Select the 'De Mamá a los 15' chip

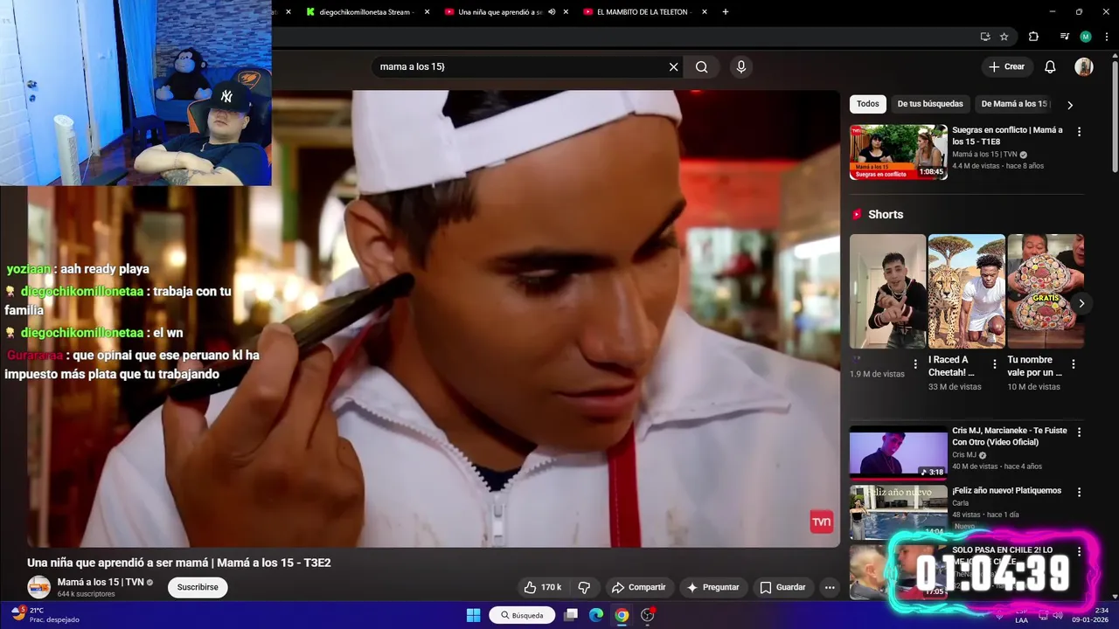[1014, 104]
